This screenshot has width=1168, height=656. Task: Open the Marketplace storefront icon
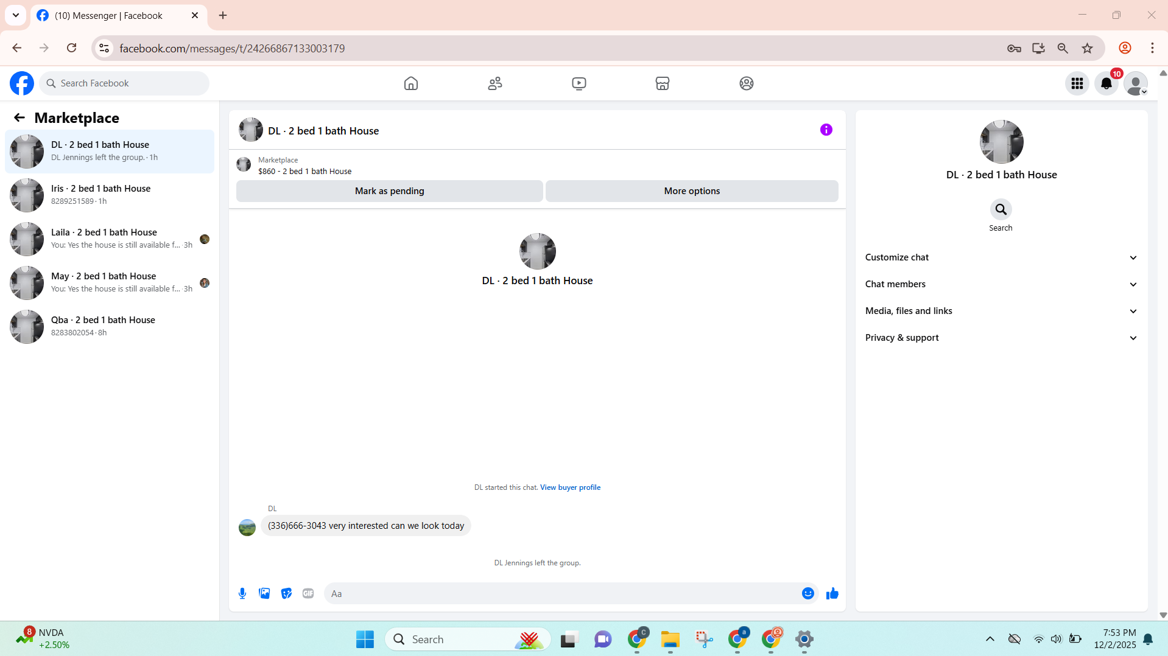coord(663,83)
